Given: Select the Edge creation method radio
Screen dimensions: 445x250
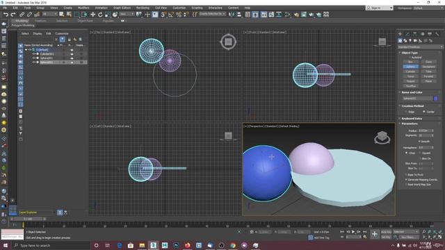Looking at the screenshot, I should (x=406, y=112).
